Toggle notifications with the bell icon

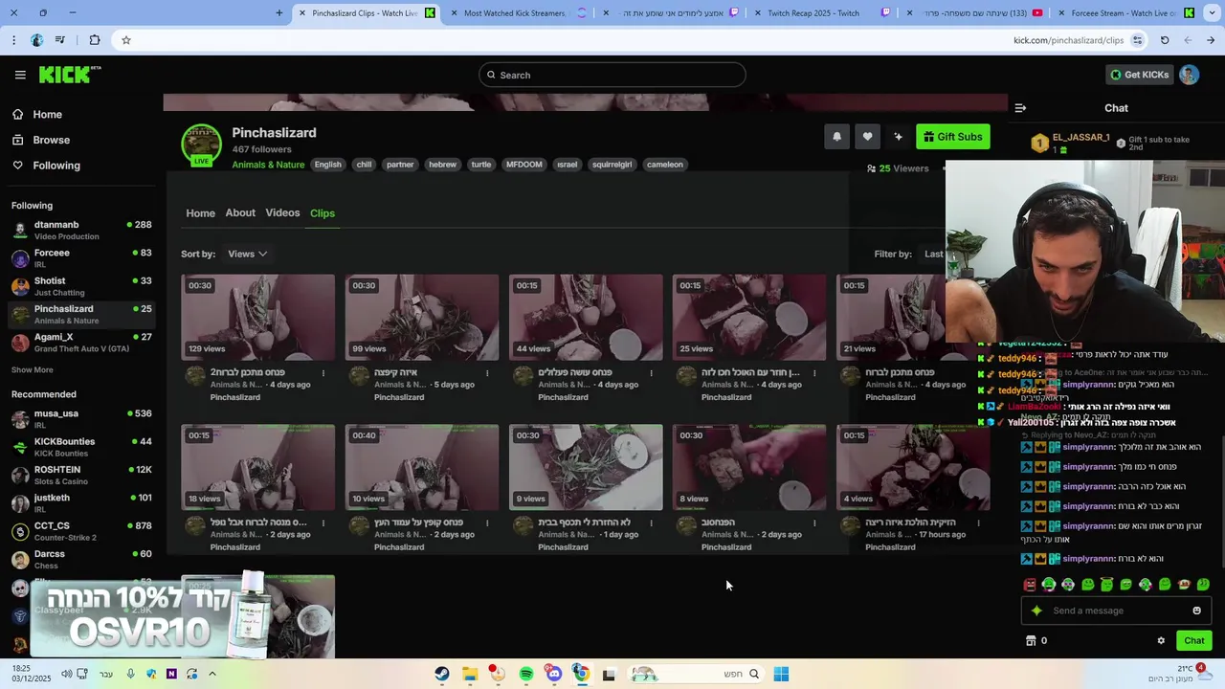(836, 137)
